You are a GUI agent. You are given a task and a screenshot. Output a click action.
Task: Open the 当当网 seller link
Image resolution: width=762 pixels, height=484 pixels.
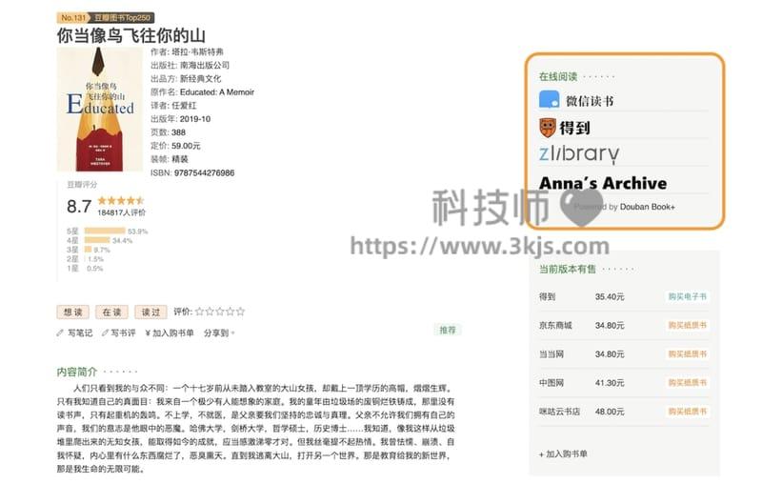click(x=551, y=353)
